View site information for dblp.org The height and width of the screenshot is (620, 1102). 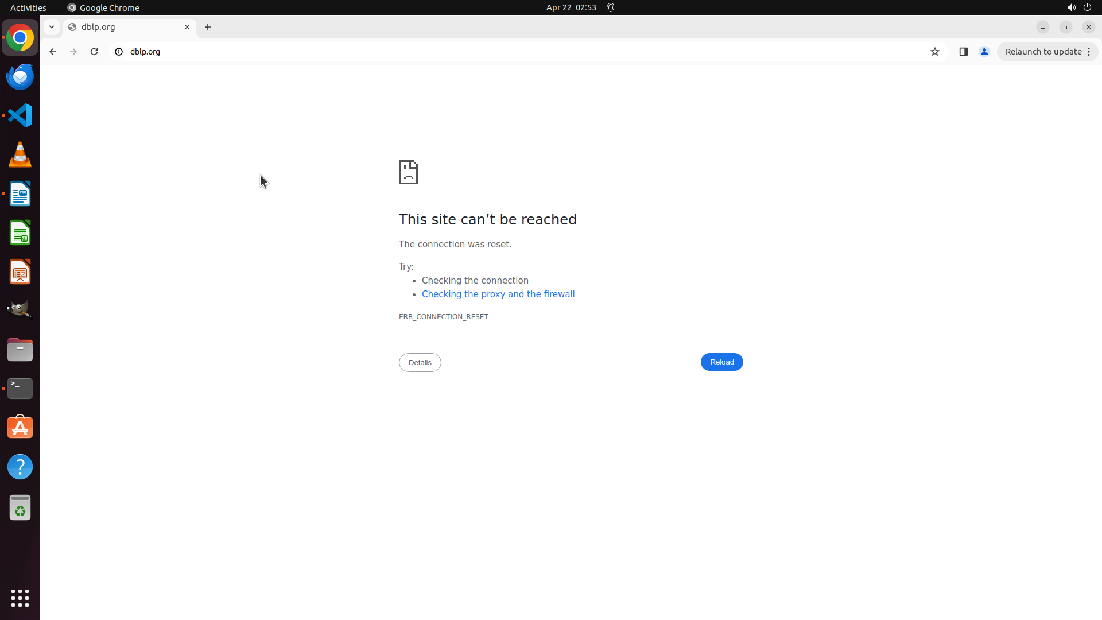pyautogui.click(x=119, y=52)
